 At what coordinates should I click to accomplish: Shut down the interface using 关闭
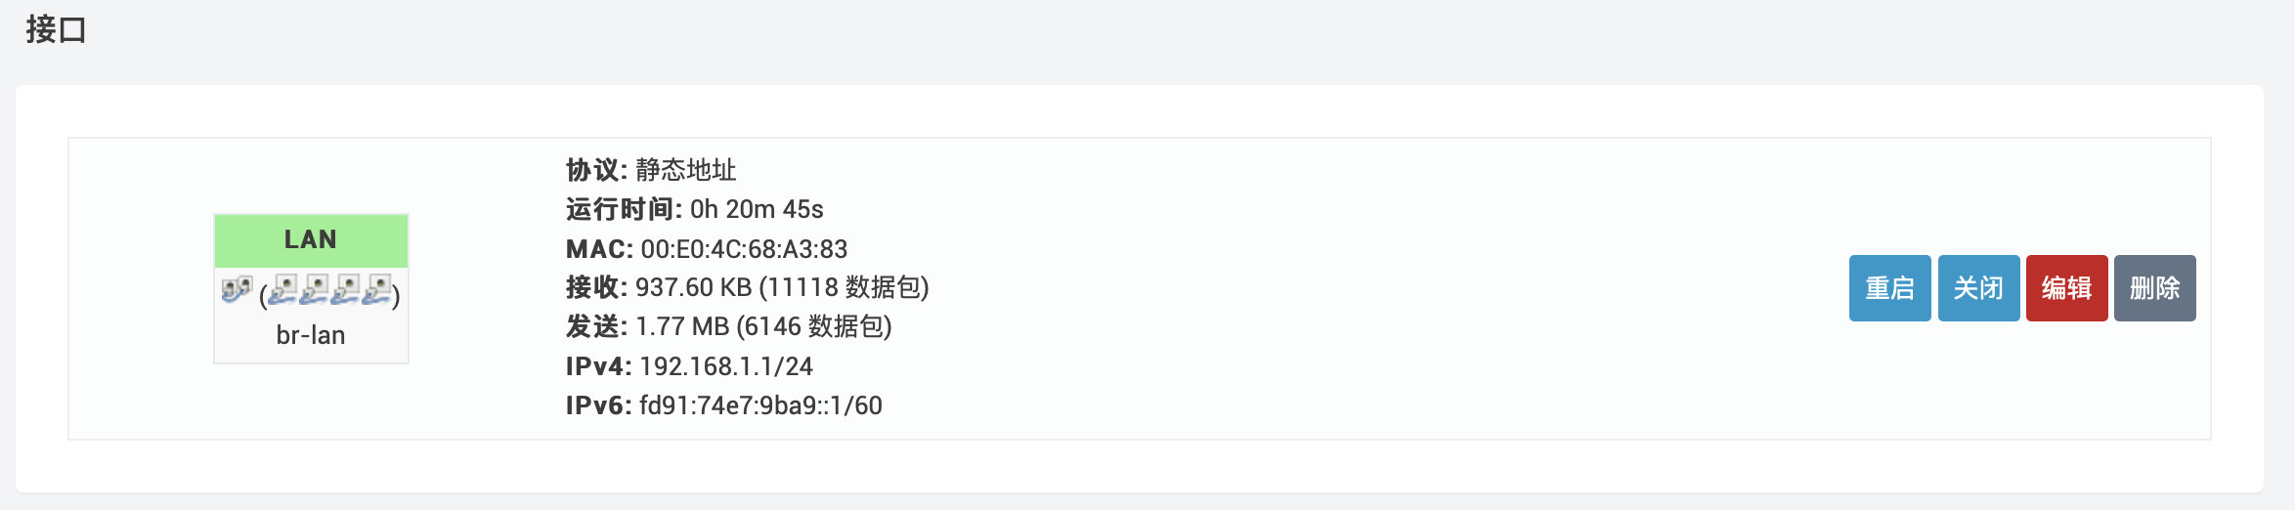[x=1978, y=288]
